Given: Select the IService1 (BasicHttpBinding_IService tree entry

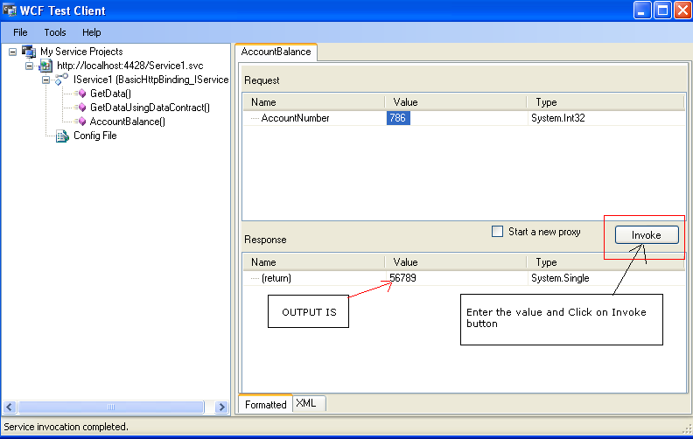Looking at the screenshot, I should click(x=151, y=80).
